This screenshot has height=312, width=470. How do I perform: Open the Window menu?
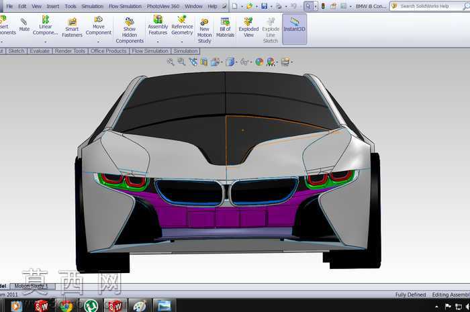pyautogui.click(x=193, y=6)
